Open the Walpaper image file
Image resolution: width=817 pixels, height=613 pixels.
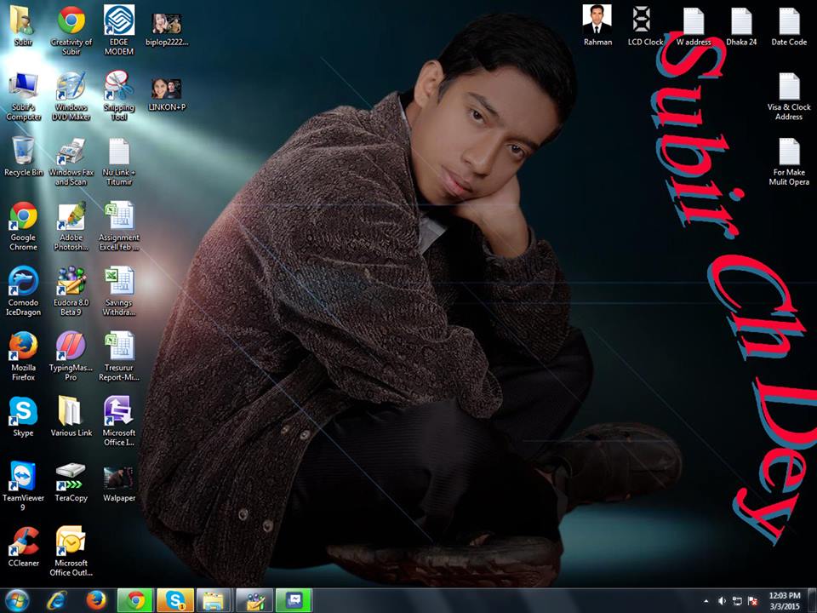point(119,484)
